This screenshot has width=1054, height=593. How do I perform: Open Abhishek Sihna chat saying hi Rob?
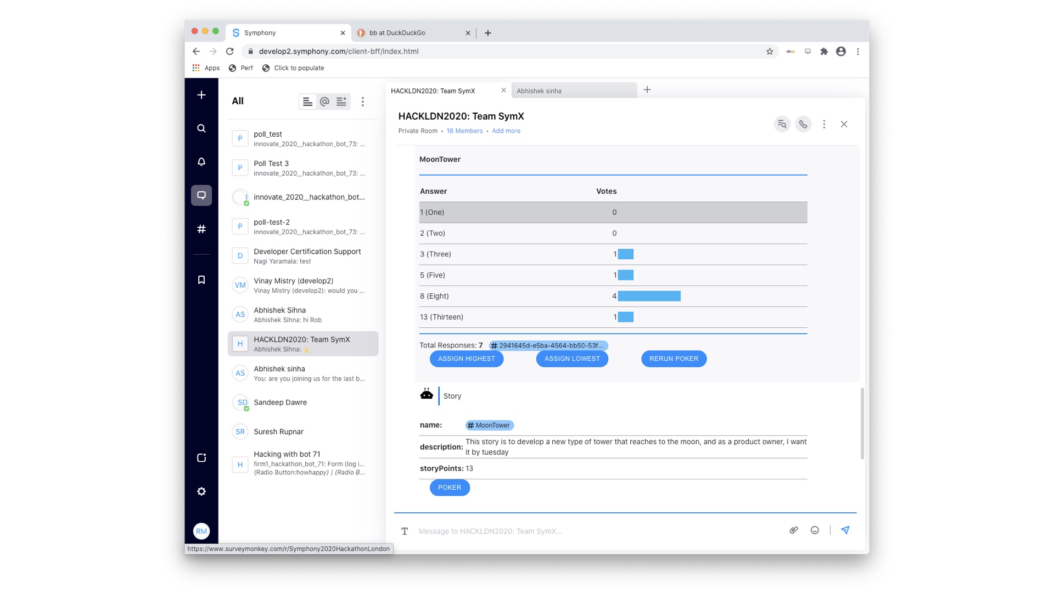(x=303, y=315)
